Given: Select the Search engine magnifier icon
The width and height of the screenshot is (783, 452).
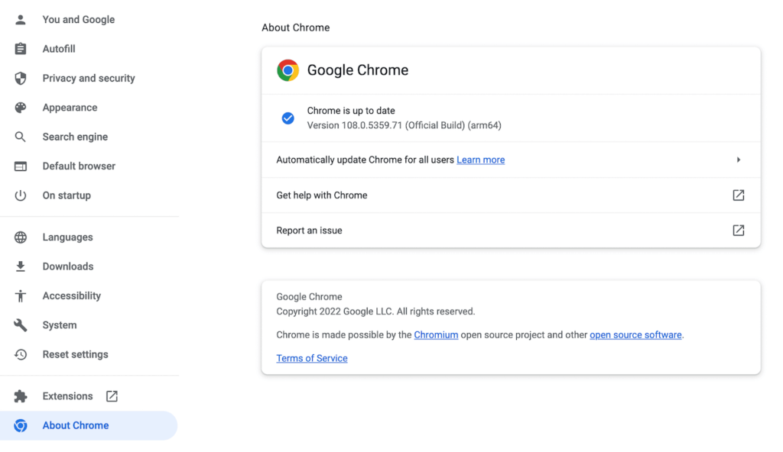Looking at the screenshot, I should (20, 136).
